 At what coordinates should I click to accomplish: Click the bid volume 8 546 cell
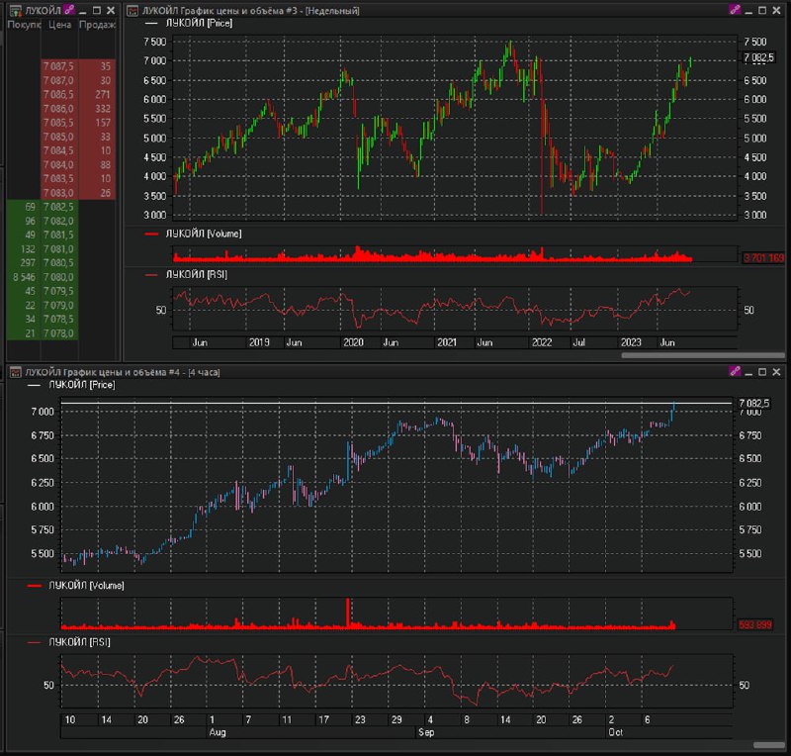point(24,277)
